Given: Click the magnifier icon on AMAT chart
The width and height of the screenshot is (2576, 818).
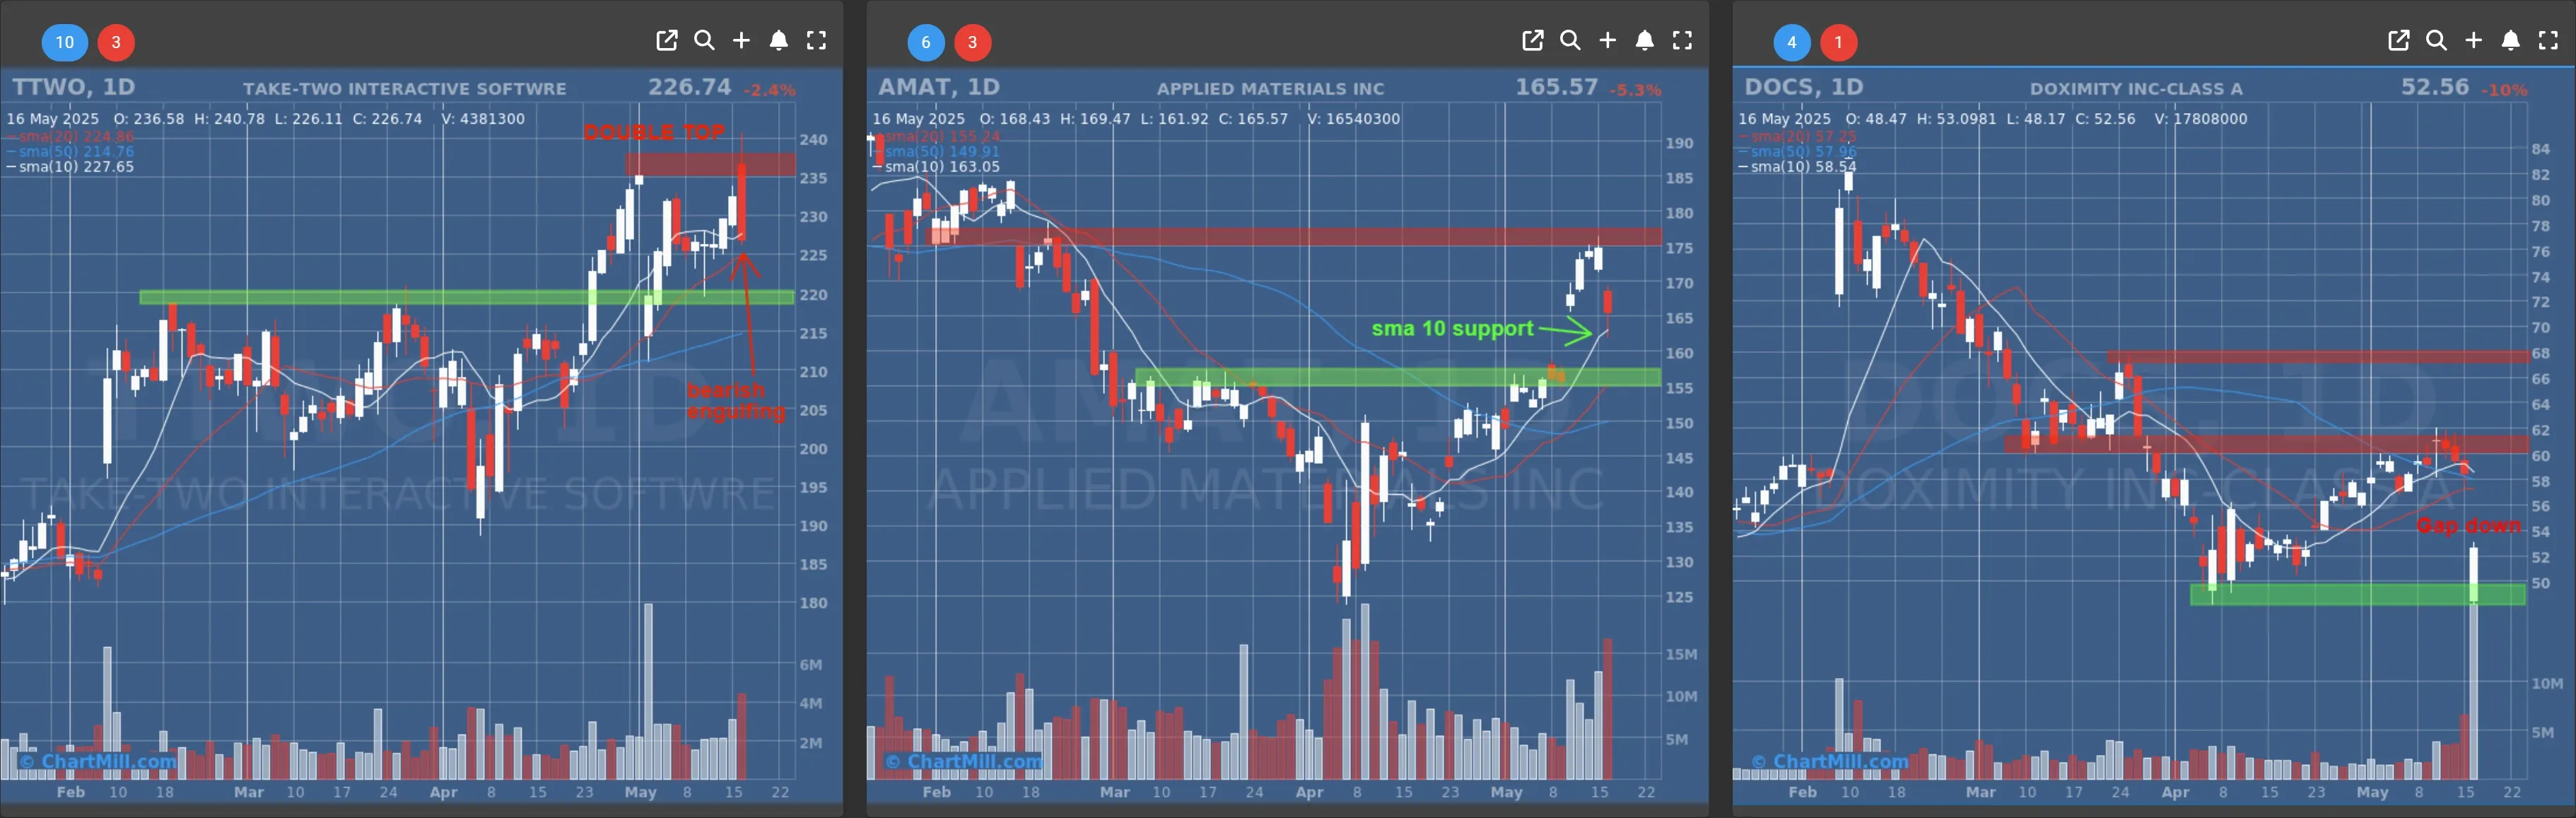Looking at the screenshot, I should [x=1570, y=40].
